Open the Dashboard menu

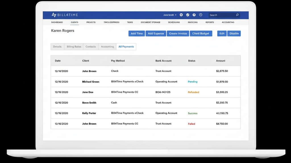coord(57,22)
